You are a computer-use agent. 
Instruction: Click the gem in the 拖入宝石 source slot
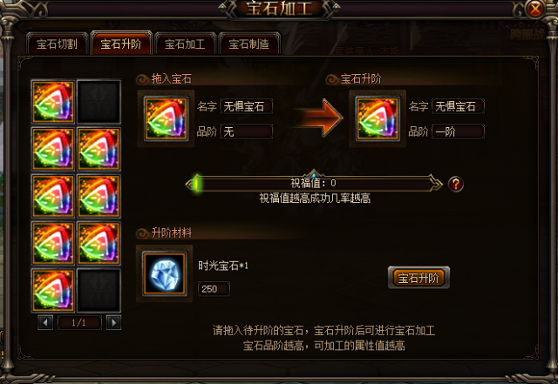166,118
